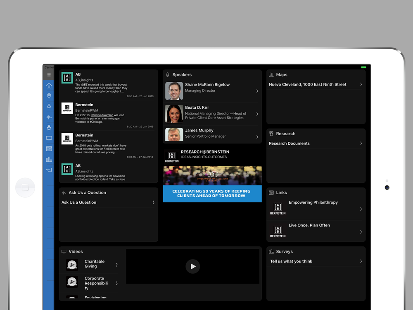Open Research Documents chevron
413x310 pixels.
tap(361, 143)
